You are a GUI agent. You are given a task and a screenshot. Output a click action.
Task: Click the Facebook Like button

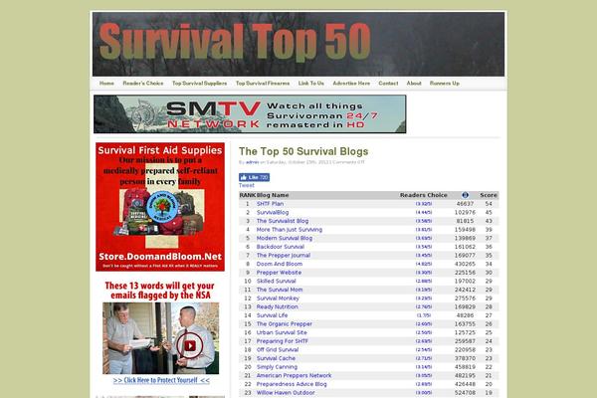pyautogui.click(x=255, y=177)
